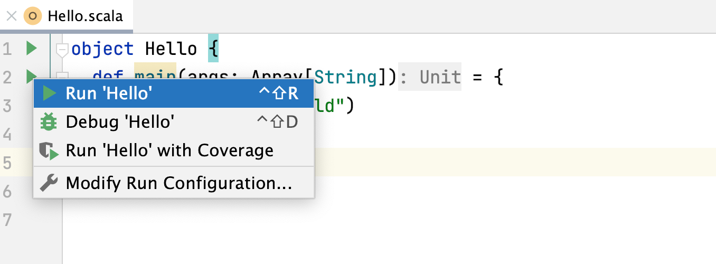Screen dimensions: 716x264
Task: Click line number 7 in the gutter
Action: click(x=7, y=219)
